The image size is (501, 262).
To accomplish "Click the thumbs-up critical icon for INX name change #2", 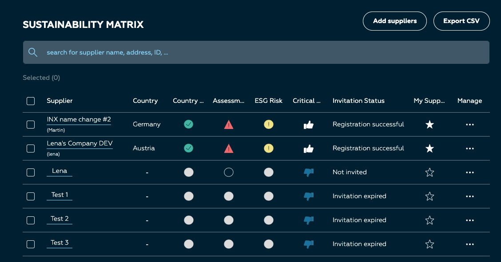I will point(308,125).
